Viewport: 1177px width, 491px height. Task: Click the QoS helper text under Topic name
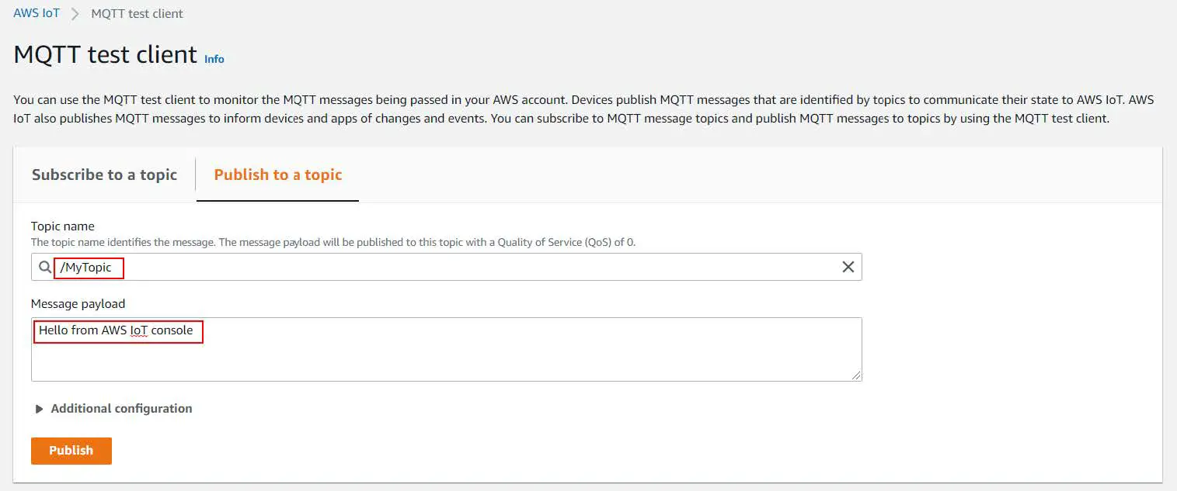point(333,242)
